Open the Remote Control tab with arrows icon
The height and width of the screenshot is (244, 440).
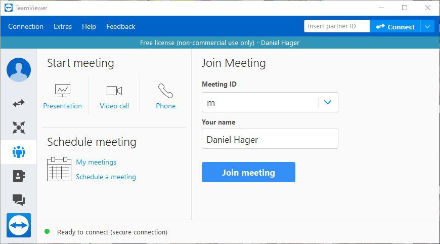pos(19,103)
